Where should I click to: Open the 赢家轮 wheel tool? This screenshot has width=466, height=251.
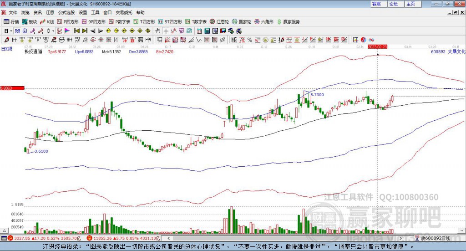click(242, 22)
